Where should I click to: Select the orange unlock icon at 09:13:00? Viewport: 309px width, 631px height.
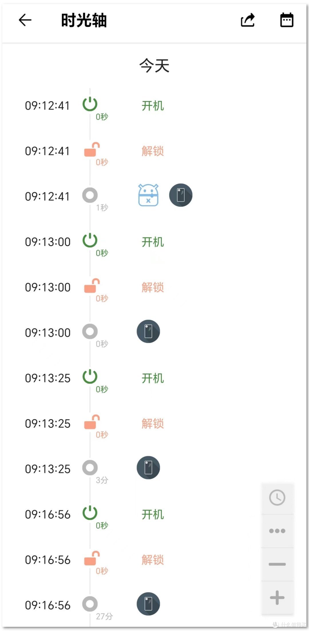[x=92, y=286]
